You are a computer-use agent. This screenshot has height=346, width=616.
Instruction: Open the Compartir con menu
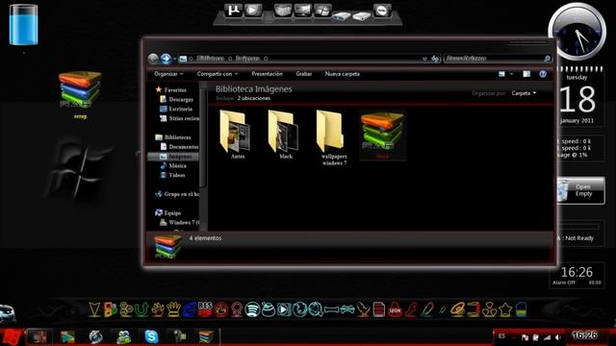pyautogui.click(x=218, y=74)
